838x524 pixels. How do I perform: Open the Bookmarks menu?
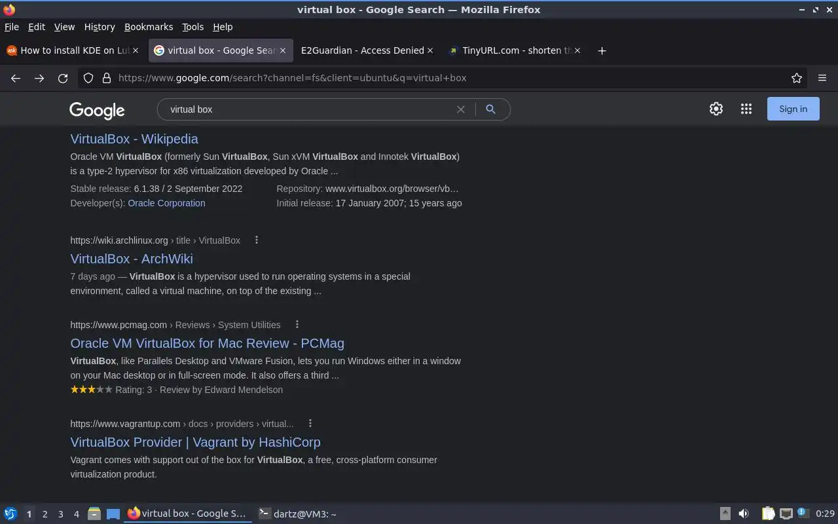point(149,27)
